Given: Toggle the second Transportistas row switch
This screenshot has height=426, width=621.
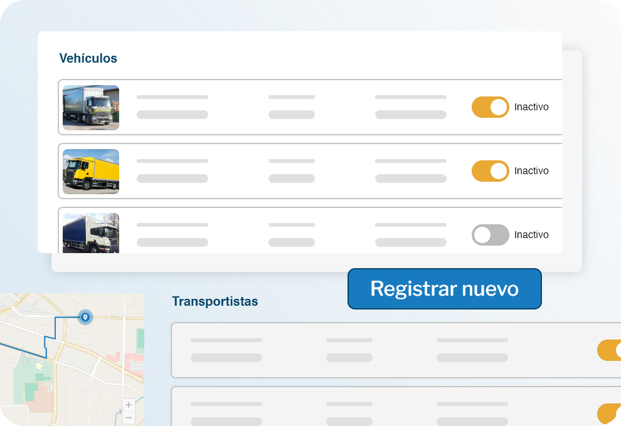Looking at the screenshot, I should pyautogui.click(x=609, y=413).
